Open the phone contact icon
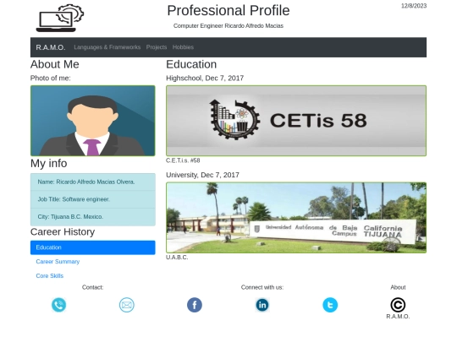The width and height of the screenshot is (457, 342). [59, 305]
